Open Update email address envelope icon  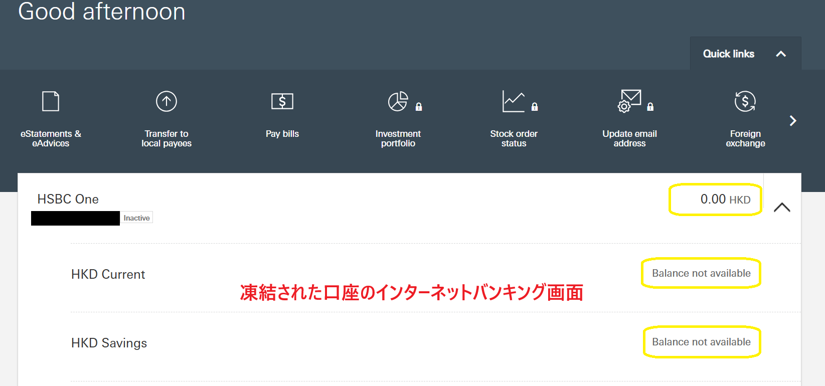click(x=629, y=101)
